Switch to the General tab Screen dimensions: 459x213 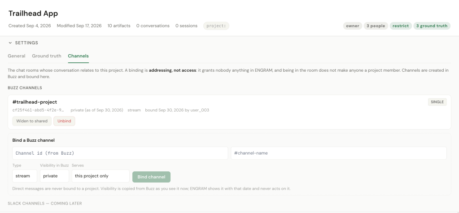17,56
